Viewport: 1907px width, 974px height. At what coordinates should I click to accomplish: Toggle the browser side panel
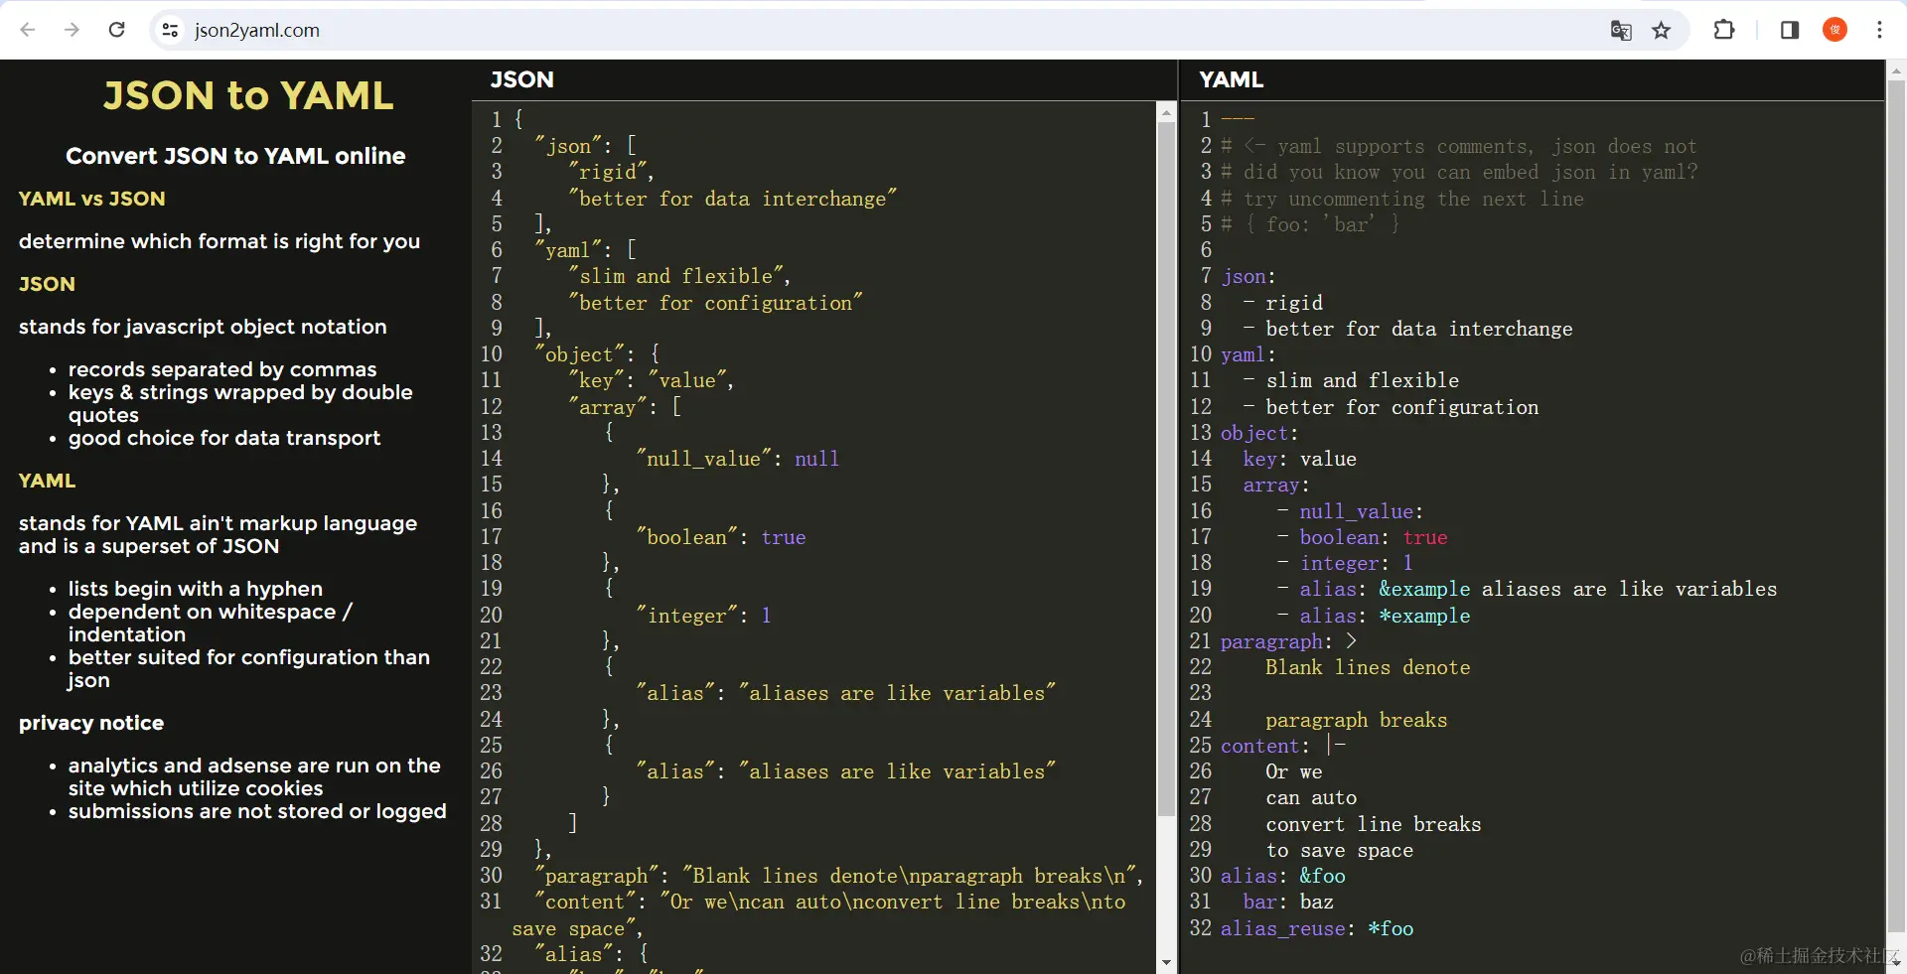1790,30
